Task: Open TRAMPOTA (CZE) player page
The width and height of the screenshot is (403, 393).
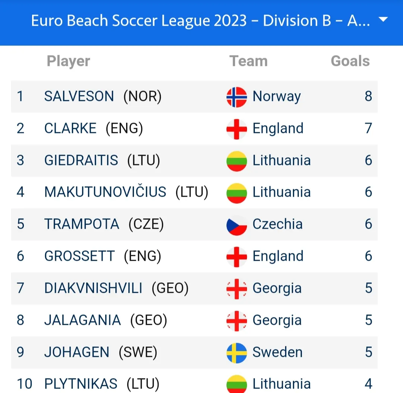Action: coord(104,224)
